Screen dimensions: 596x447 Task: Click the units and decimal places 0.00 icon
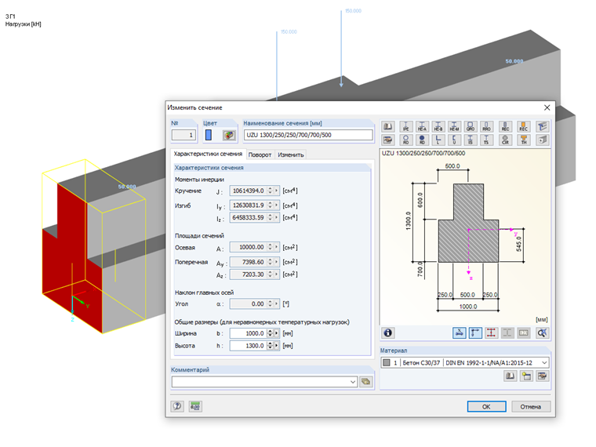coord(195,406)
